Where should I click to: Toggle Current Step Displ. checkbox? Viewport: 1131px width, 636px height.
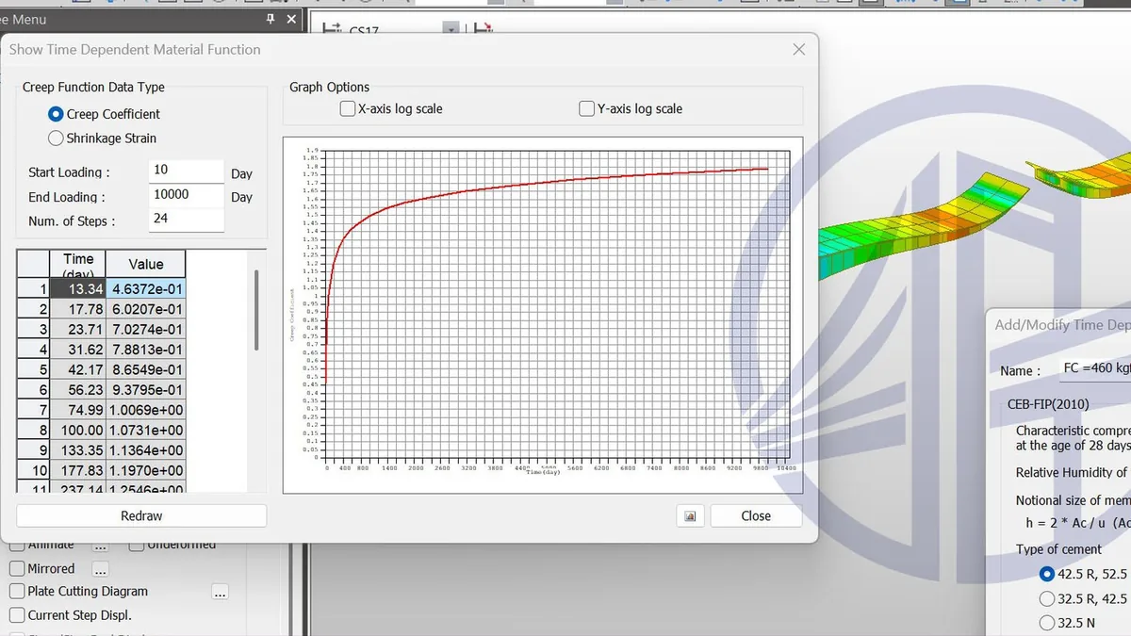point(17,615)
